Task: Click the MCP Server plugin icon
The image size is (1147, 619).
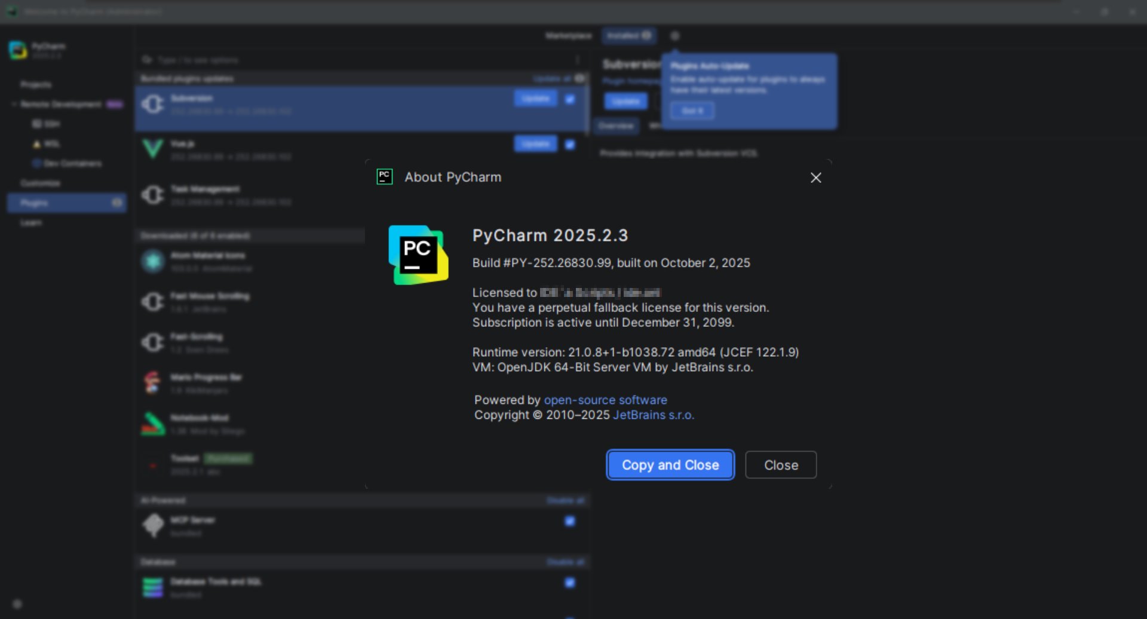Action: tap(153, 525)
